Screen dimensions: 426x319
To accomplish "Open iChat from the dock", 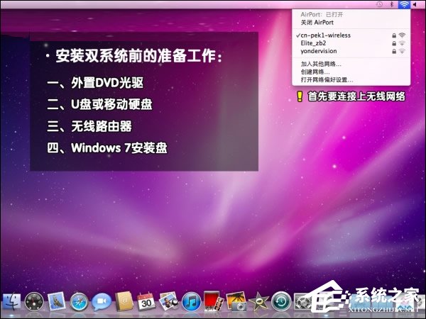I will (101, 303).
